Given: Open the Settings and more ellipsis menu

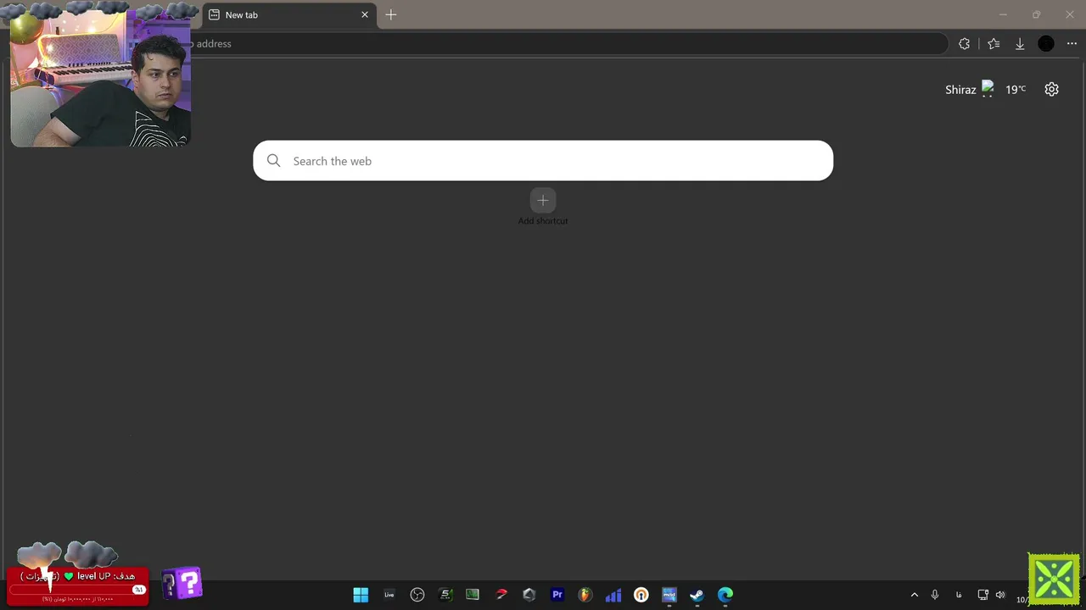Looking at the screenshot, I should (1072, 44).
